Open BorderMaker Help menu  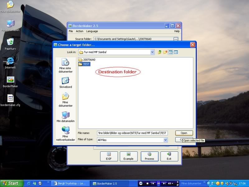pyautogui.click(x=177, y=31)
